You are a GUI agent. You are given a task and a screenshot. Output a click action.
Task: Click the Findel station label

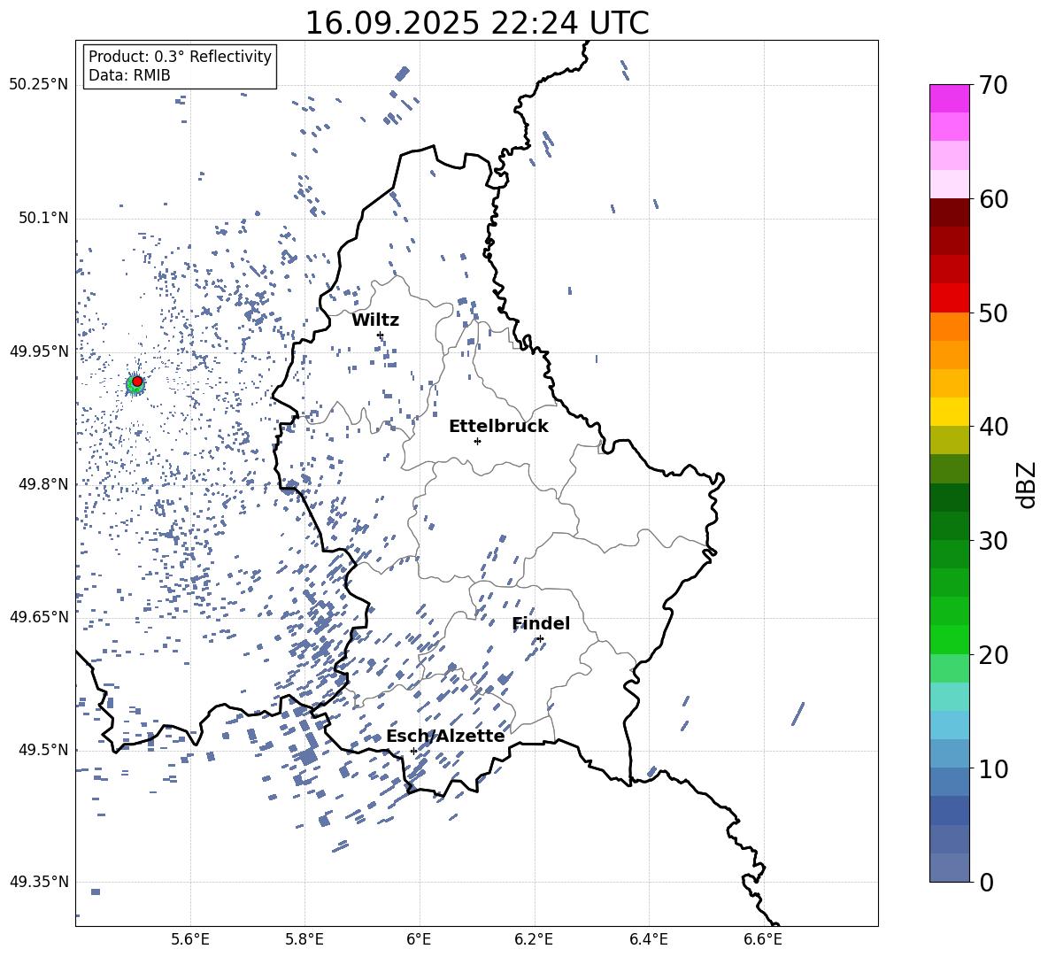coord(541,623)
